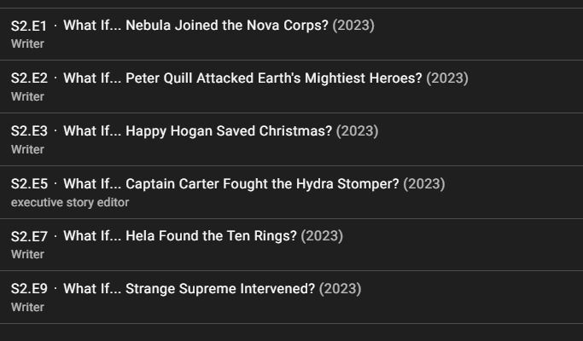This screenshot has height=341, width=583.
Task: Click the (2023) year beside Strange Supreme episode
Action: [x=341, y=289]
